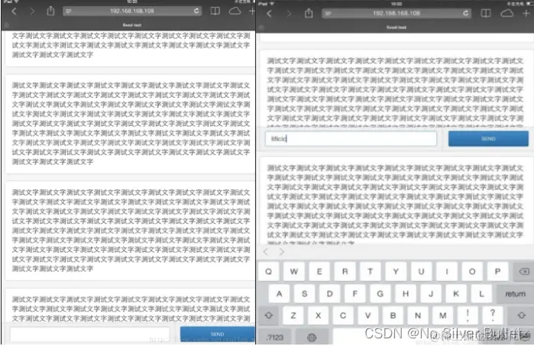The image size is (534, 346).
Task: Switch keyboard to .?123 numbers layout
Action: coord(275,337)
